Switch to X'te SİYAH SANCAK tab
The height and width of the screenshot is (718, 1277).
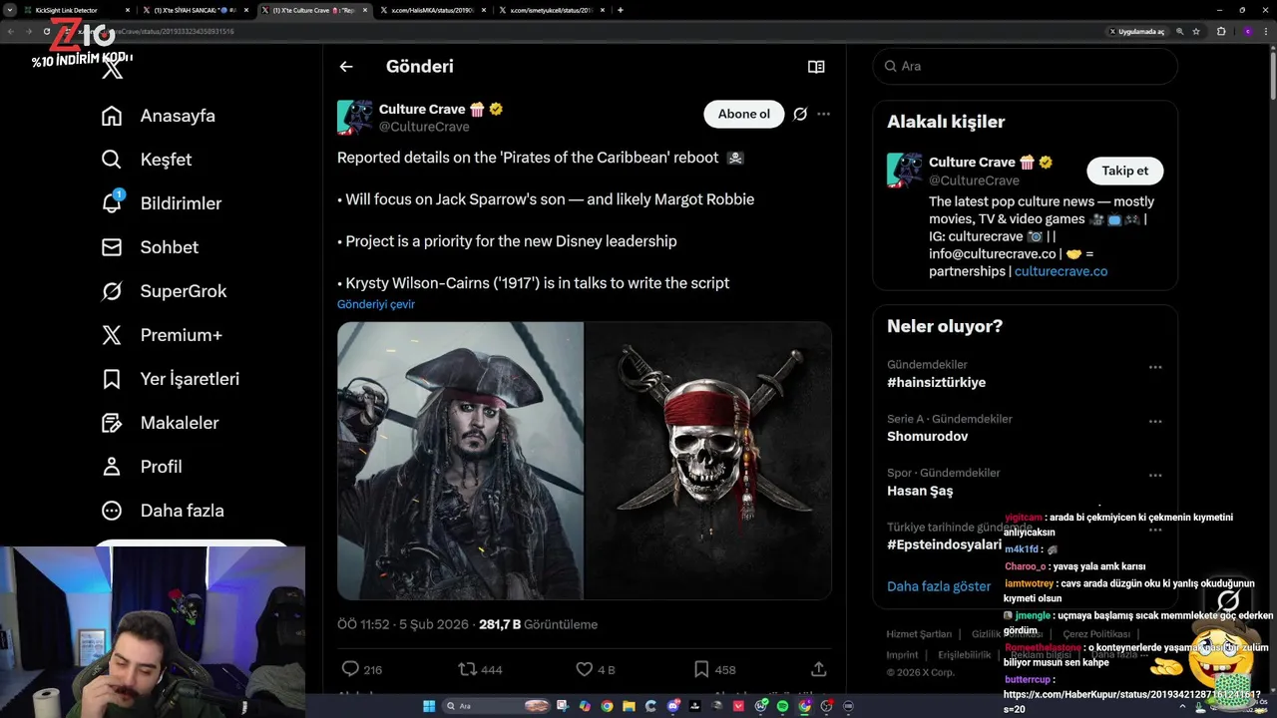coord(195,10)
